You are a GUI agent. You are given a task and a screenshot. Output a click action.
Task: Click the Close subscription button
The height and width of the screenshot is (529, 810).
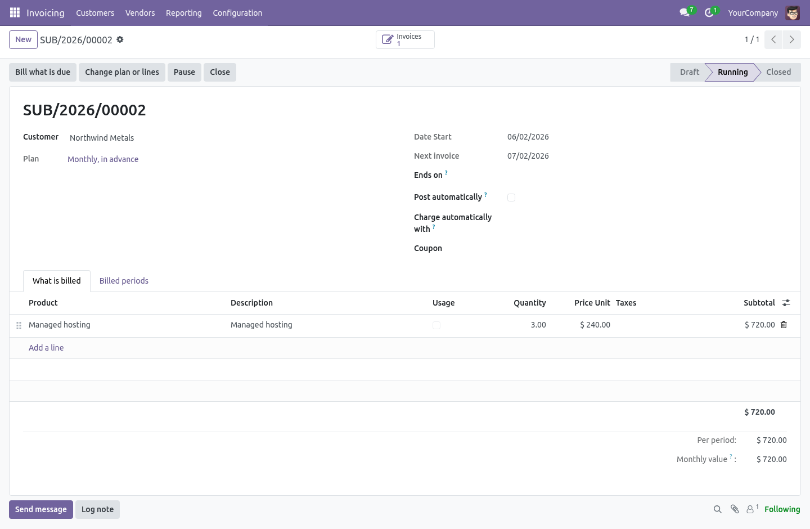pyautogui.click(x=220, y=72)
